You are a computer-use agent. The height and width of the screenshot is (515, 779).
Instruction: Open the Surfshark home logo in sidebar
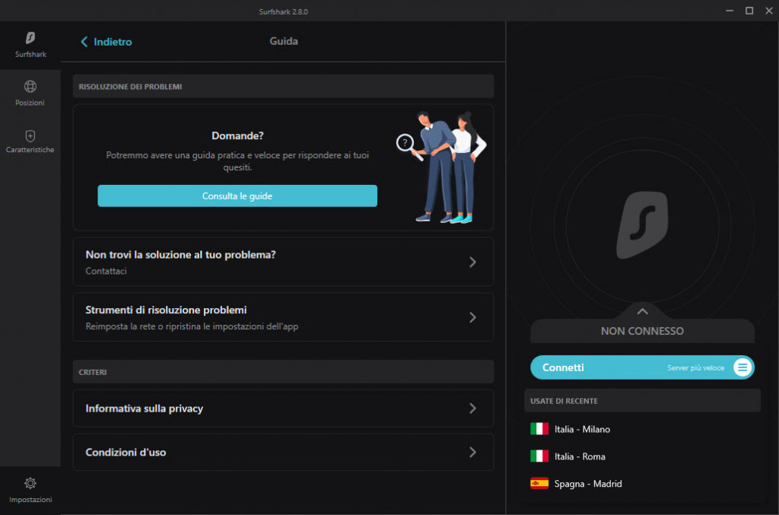pyautogui.click(x=30, y=38)
